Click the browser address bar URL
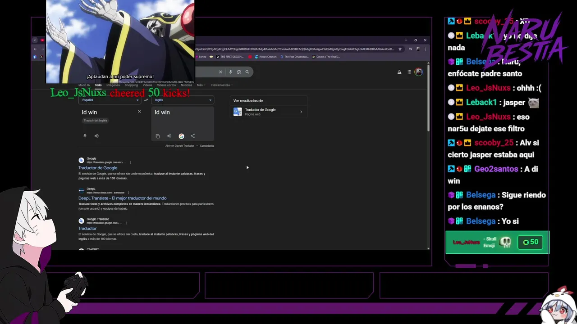577x324 pixels. (x=295, y=49)
